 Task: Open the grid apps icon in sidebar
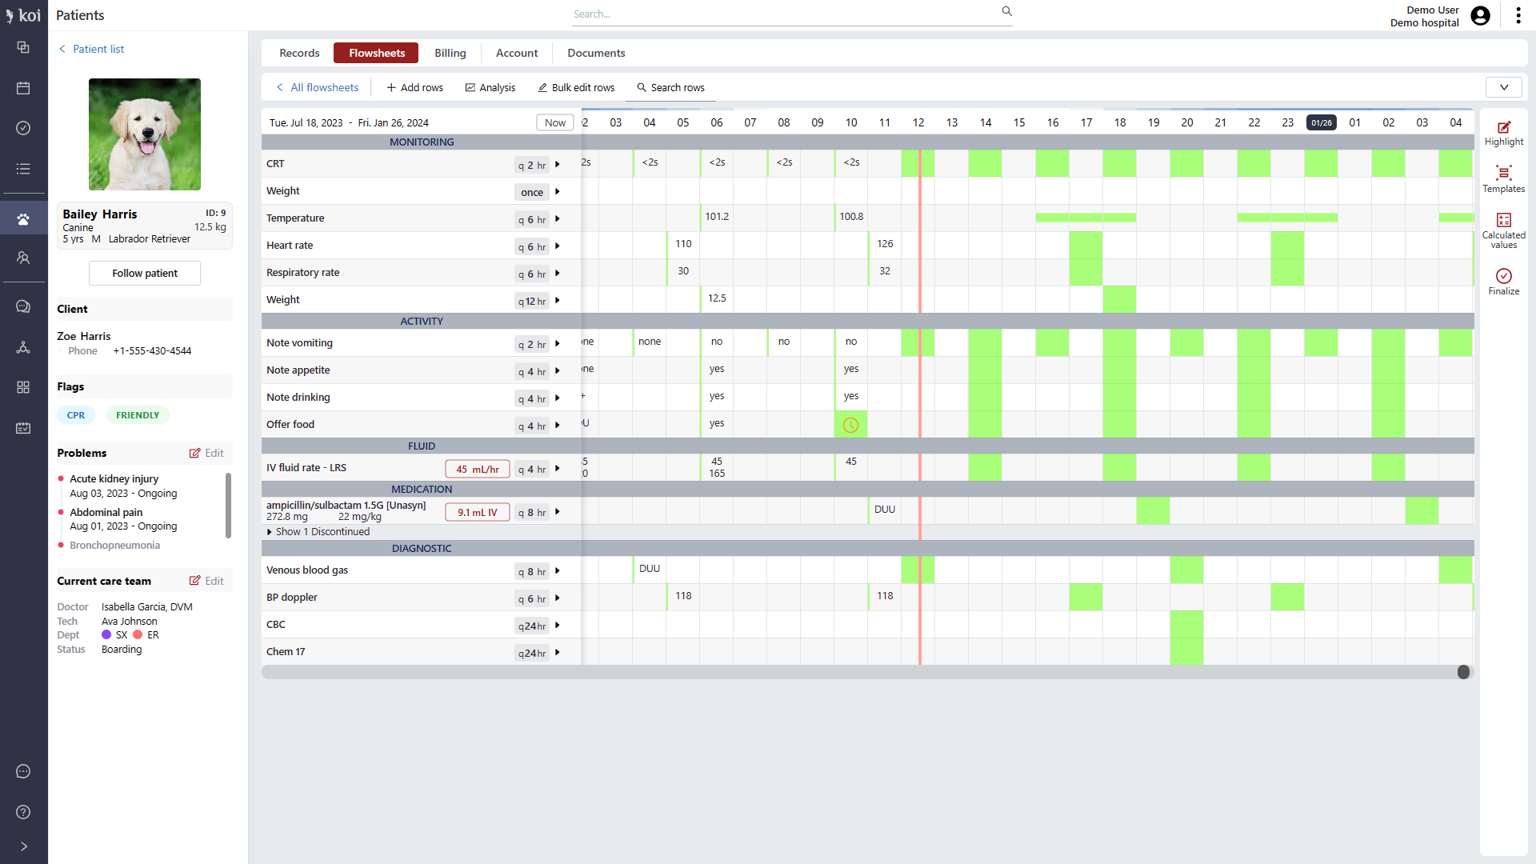tap(23, 387)
